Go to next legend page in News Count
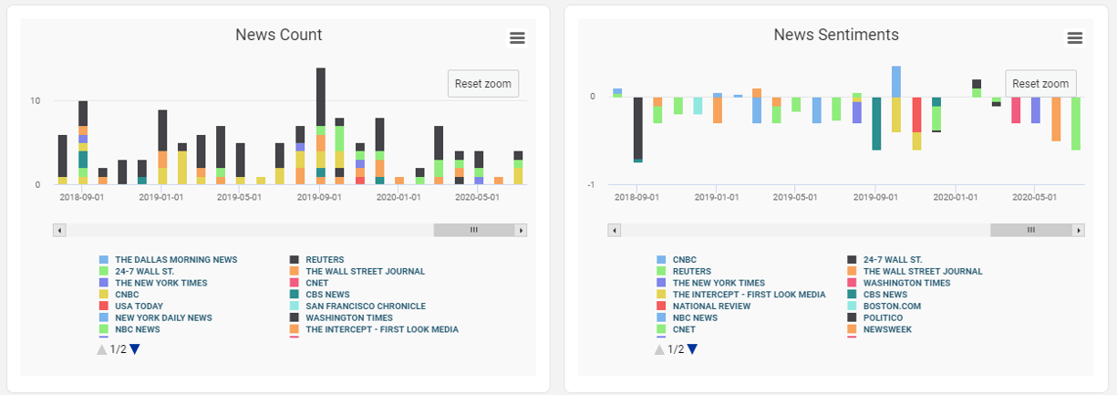Screen dimensions: 1117x395 [134, 349]
